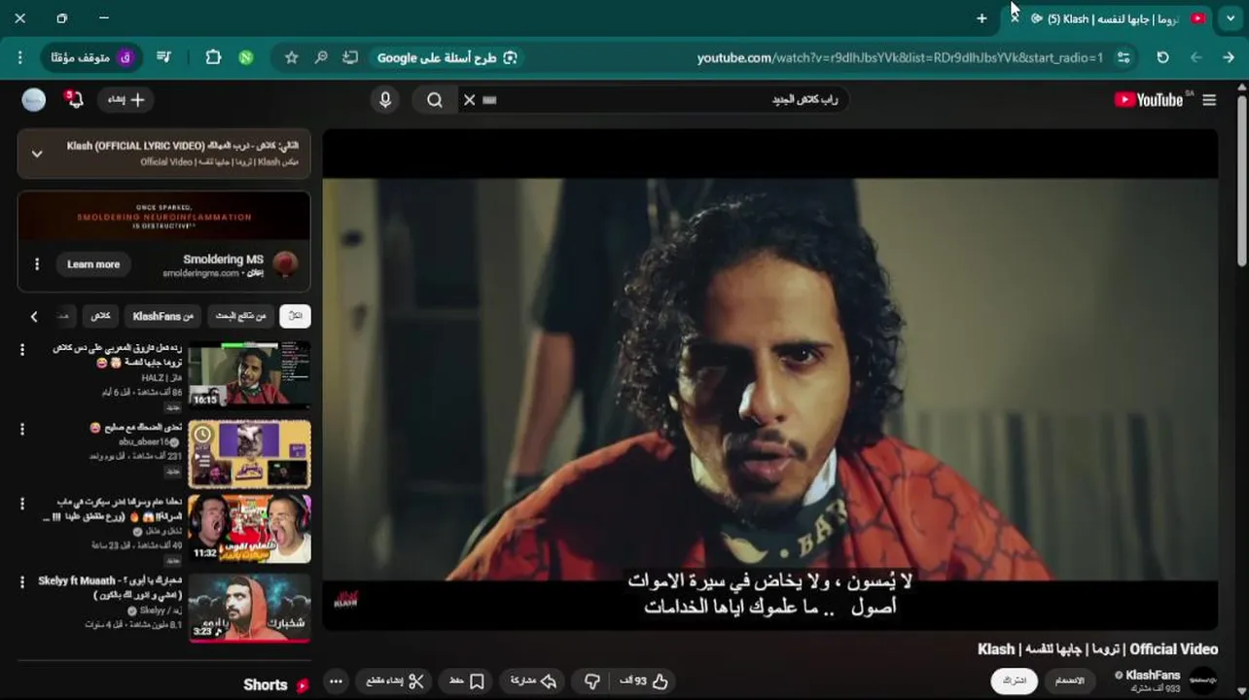The width and height of the screenshot is (1249, 700).
Task: Close the Klash YouTube browser tab
Action: [1015, 18]
